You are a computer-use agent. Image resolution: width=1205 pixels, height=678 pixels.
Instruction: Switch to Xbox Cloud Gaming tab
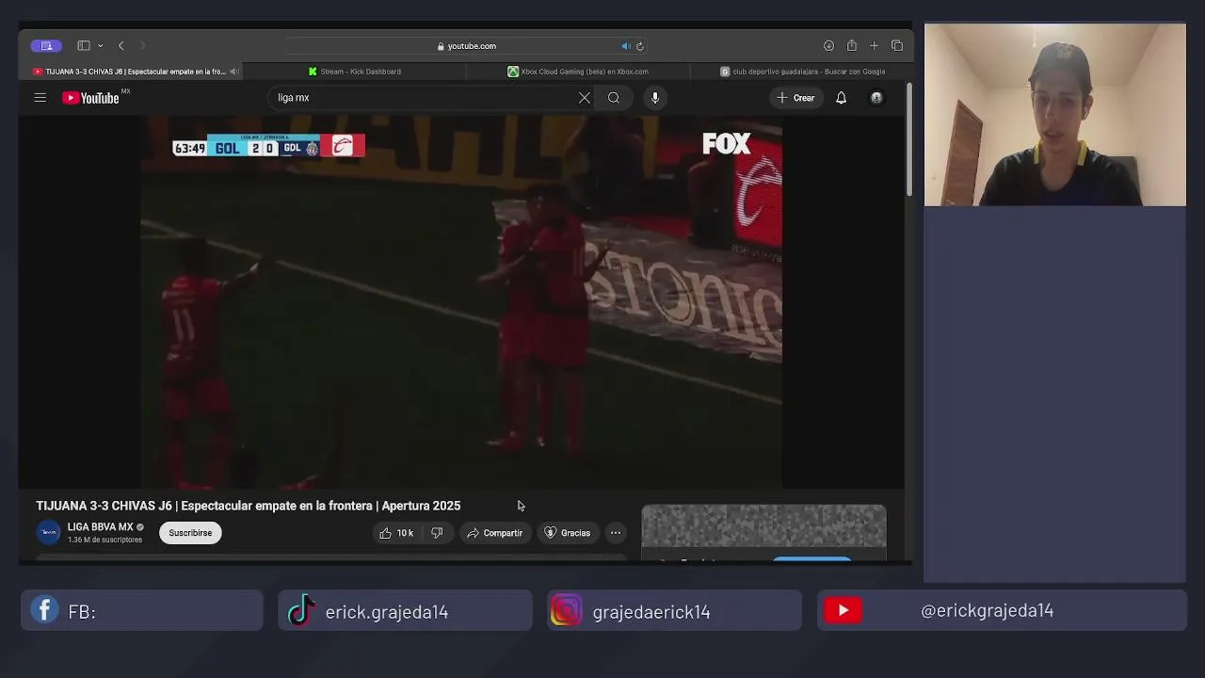pos(578,72)
